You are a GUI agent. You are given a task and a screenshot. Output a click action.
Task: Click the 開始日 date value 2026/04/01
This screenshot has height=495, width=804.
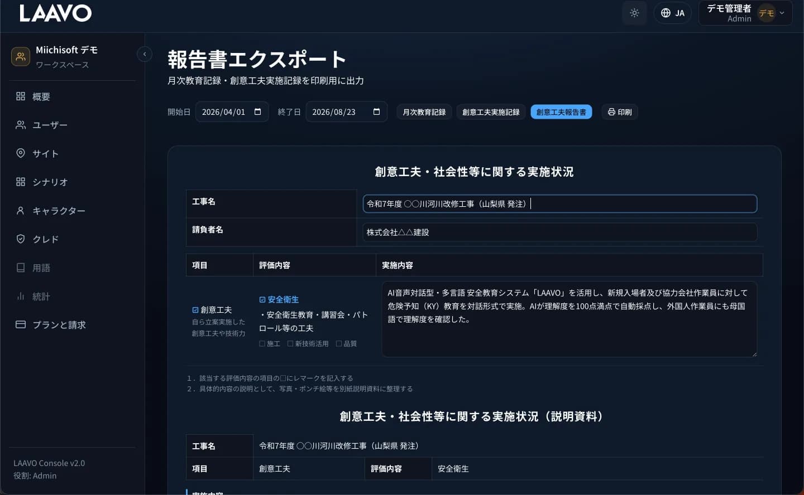pyautogui.click(x=223, y=112)
